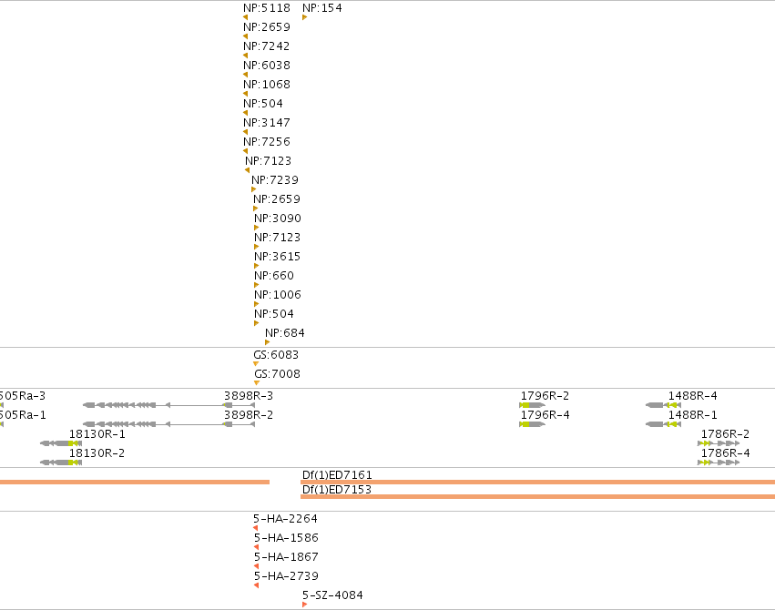Click the NP:3090 arrow marker
Viewport: 775px width, 610px height.
tap(256, 229)
